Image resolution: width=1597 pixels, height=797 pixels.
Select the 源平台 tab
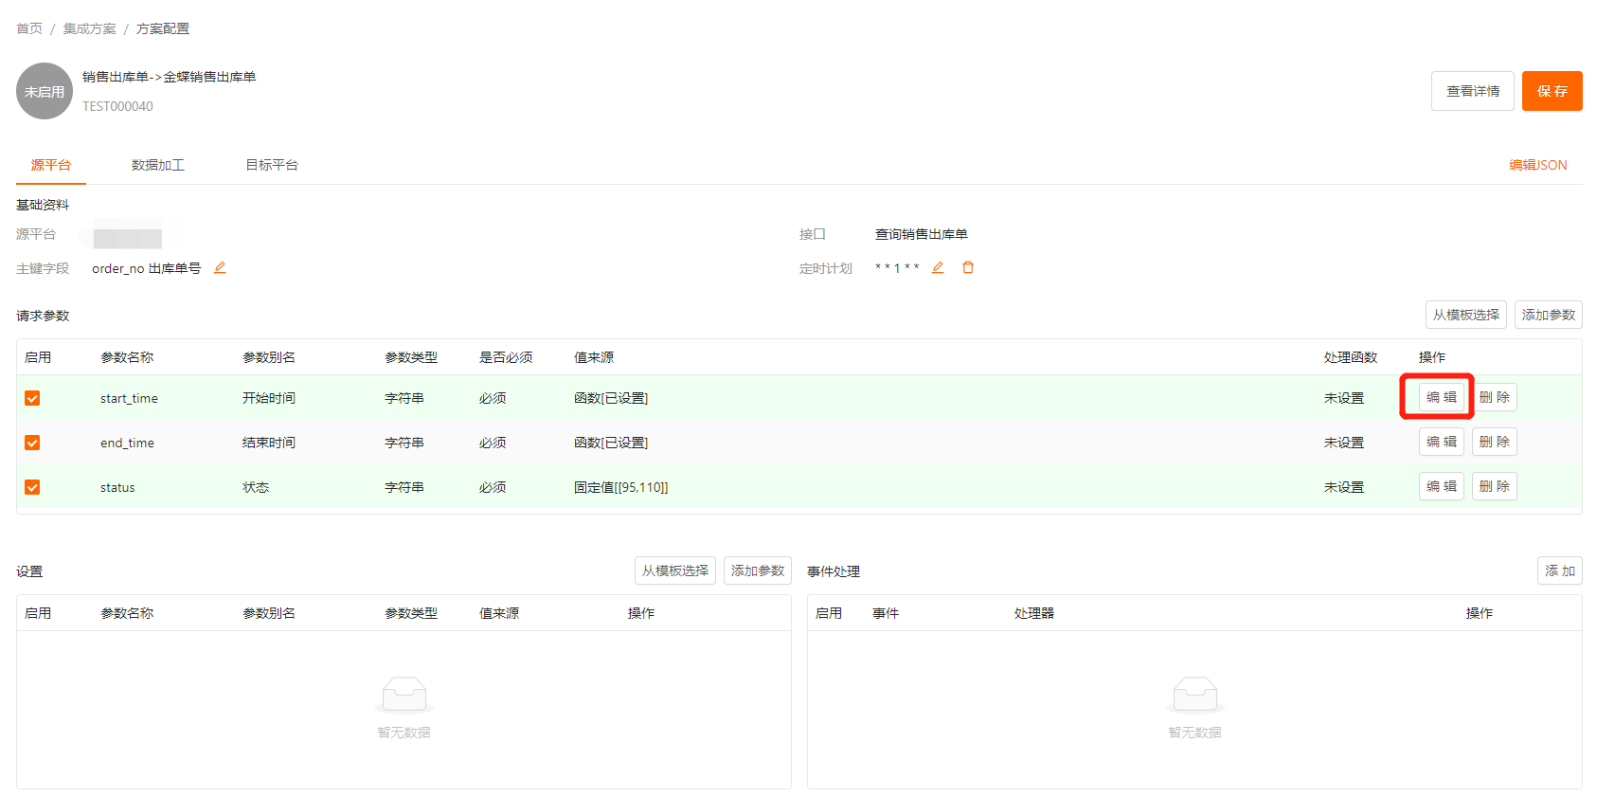[x=51, y=165]
